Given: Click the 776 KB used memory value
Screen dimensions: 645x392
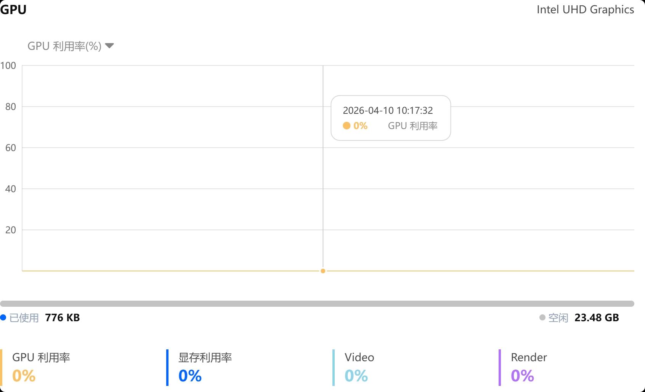Looking at the screenshot, I should [63, 318].
